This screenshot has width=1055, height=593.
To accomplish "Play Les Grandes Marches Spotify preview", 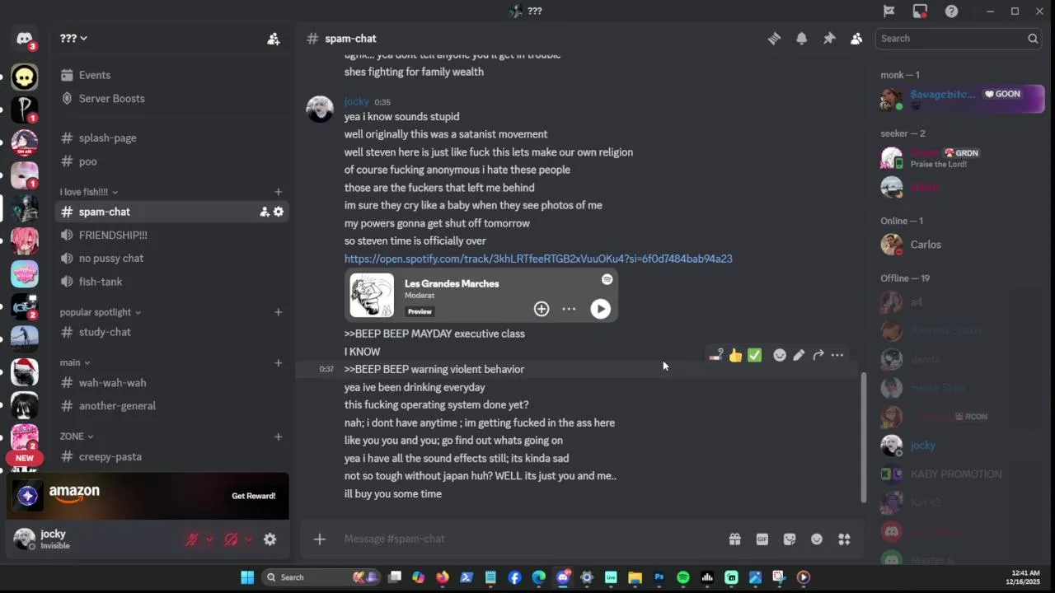I will pos(600,309).
